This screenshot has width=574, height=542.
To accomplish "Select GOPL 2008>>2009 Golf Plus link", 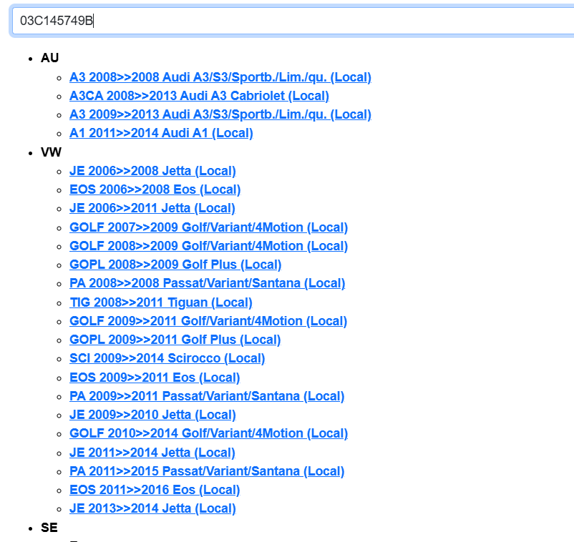I will pyautogui.click(x=175, y=265).
